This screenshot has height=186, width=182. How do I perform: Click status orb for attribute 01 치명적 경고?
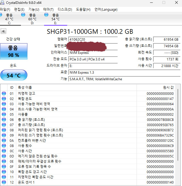(x=4, y=93)
